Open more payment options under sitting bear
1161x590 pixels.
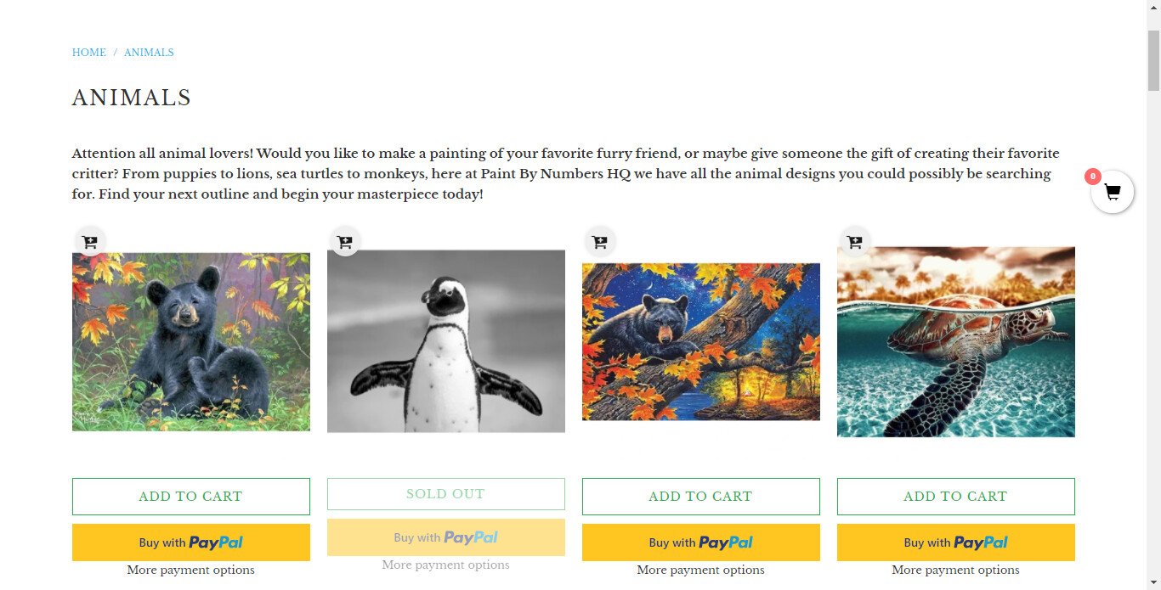click(x=191, y=570)
